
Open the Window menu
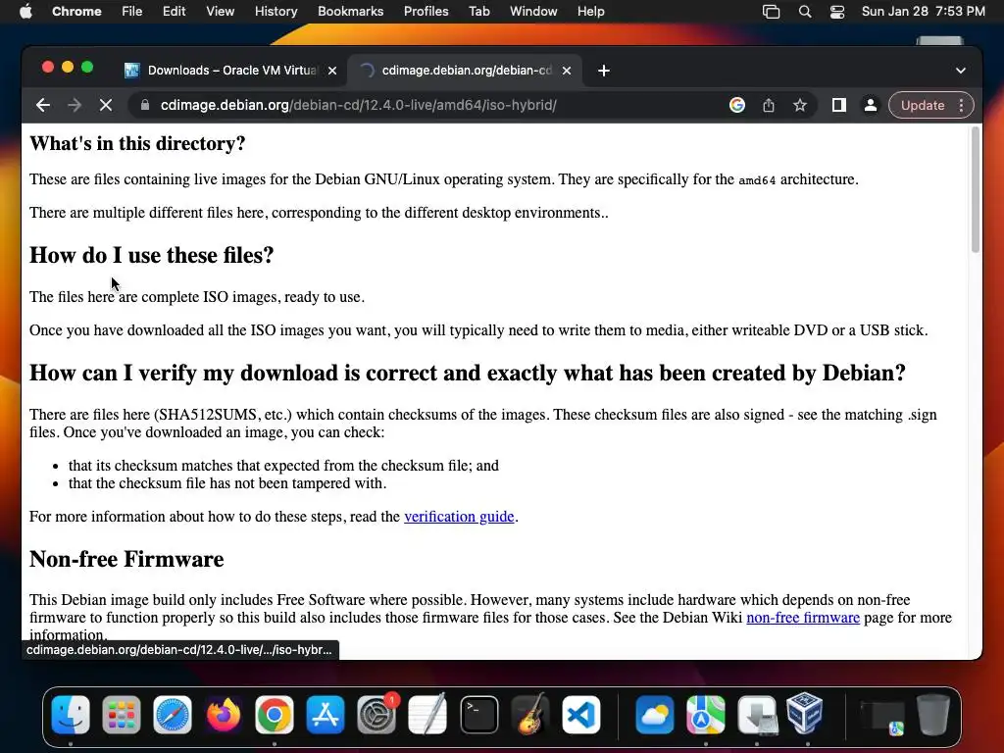[533, 11]
